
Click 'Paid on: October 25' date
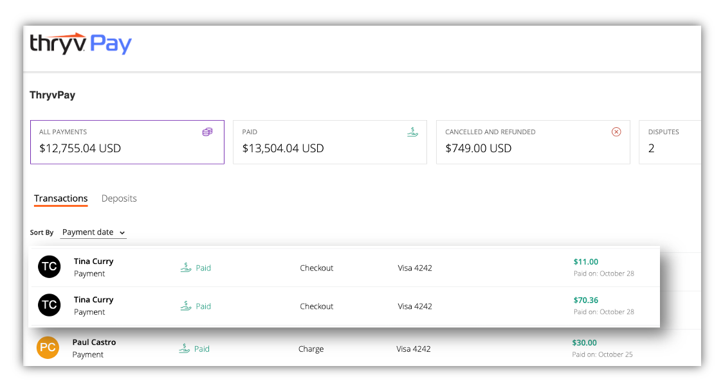[602, 354]
